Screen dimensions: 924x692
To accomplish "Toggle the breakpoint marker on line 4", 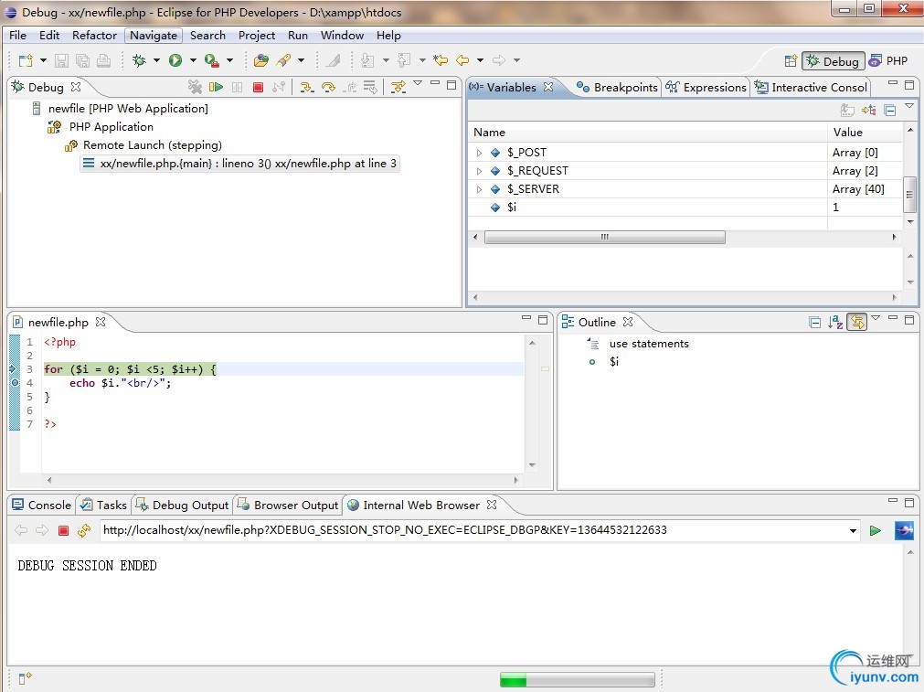I will tap(16, 383).
